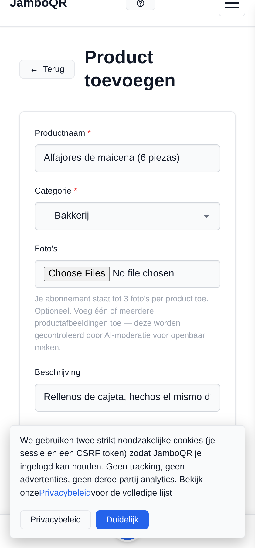Click the cookie notice paragraph text
Screen dimensions: 255x548
(118, 466)
